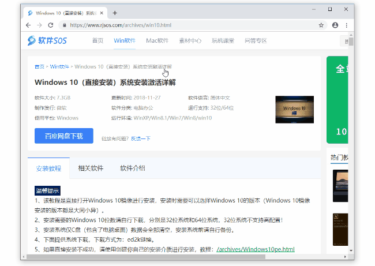This screenshot has width=375, height=266.
Task: Open the 玩机课堂 navigation item
Action: tap(223, 40)
